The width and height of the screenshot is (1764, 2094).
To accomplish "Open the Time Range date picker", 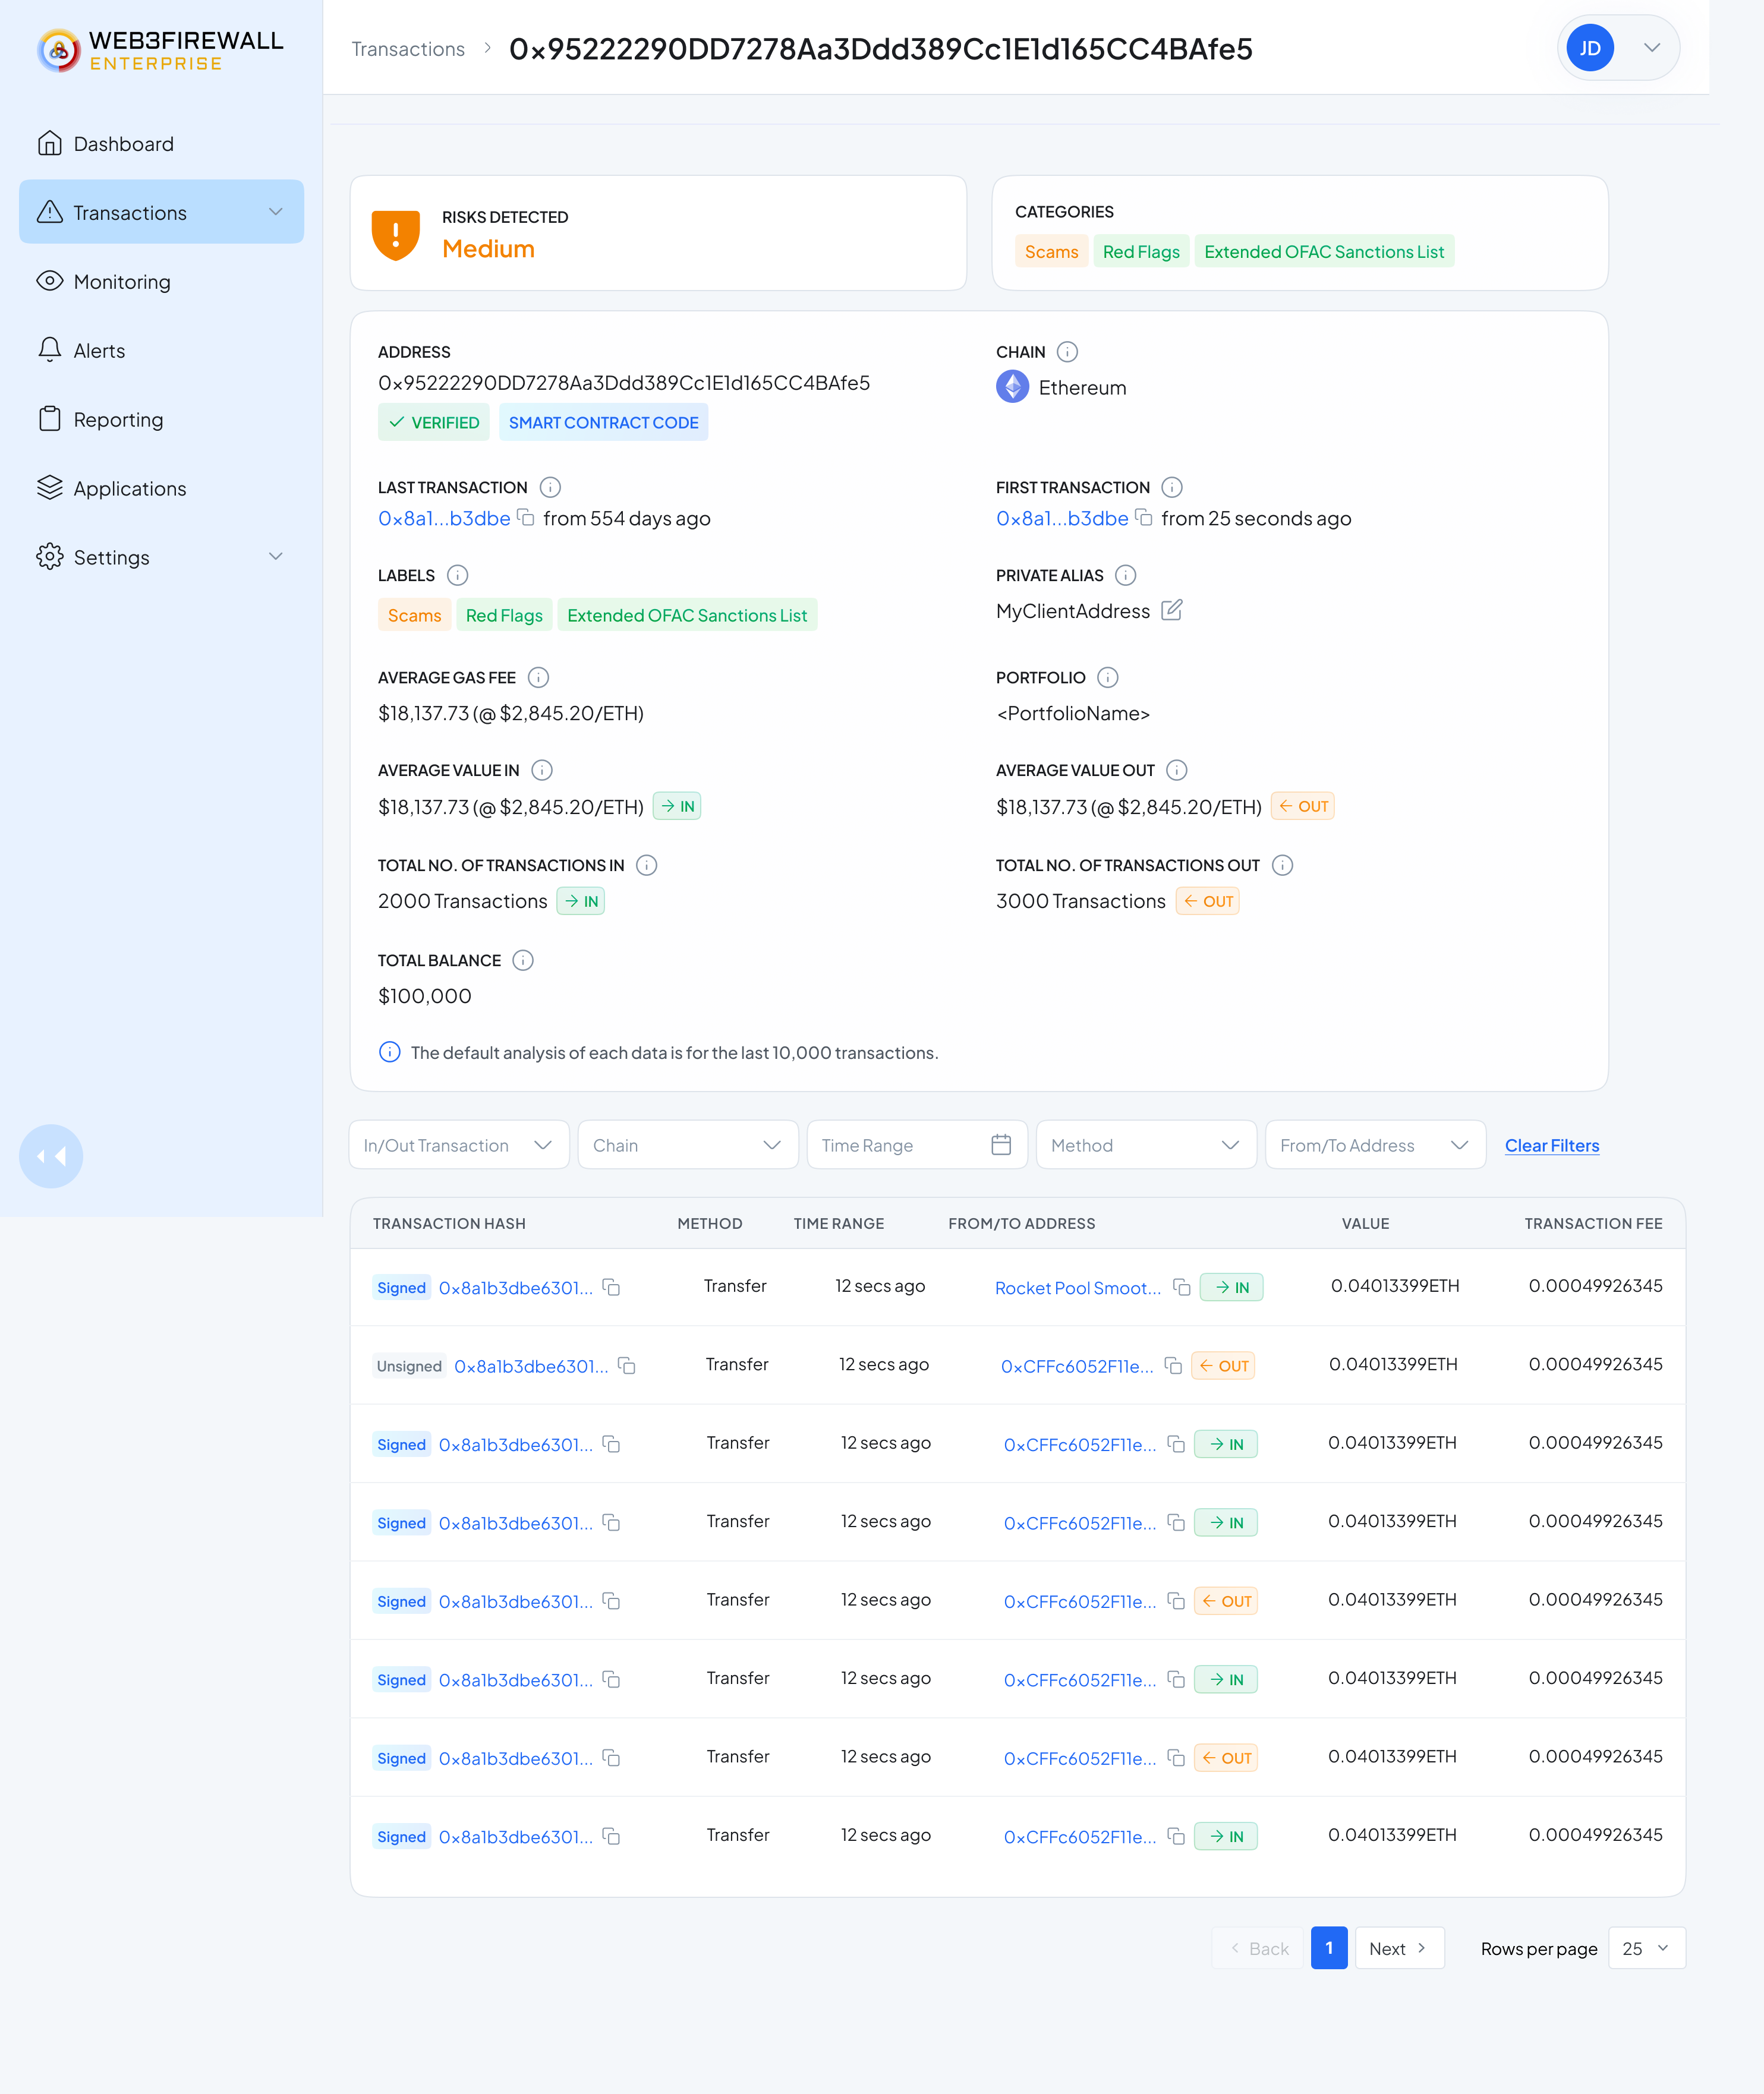I will [x=917, y=1144].
